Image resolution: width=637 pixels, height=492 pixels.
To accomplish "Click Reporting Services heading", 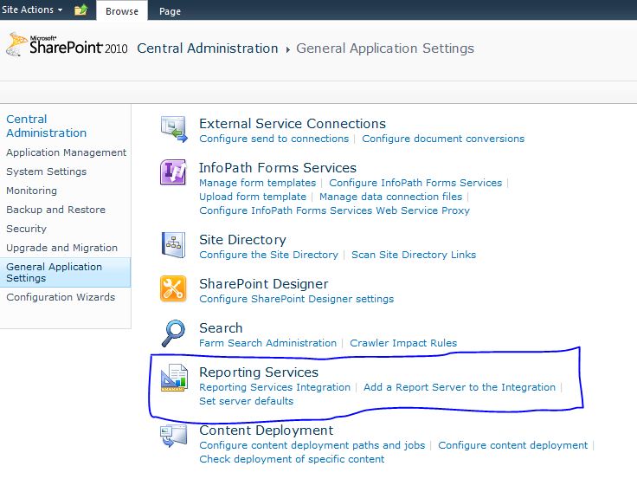I will point(259,372).
